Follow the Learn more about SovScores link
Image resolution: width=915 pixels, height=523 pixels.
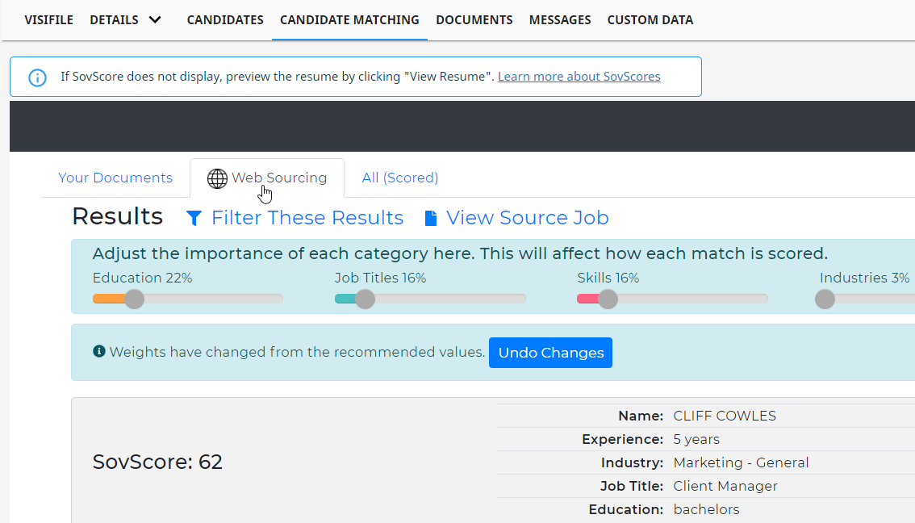pyautogui.click(x=579, y=77)
